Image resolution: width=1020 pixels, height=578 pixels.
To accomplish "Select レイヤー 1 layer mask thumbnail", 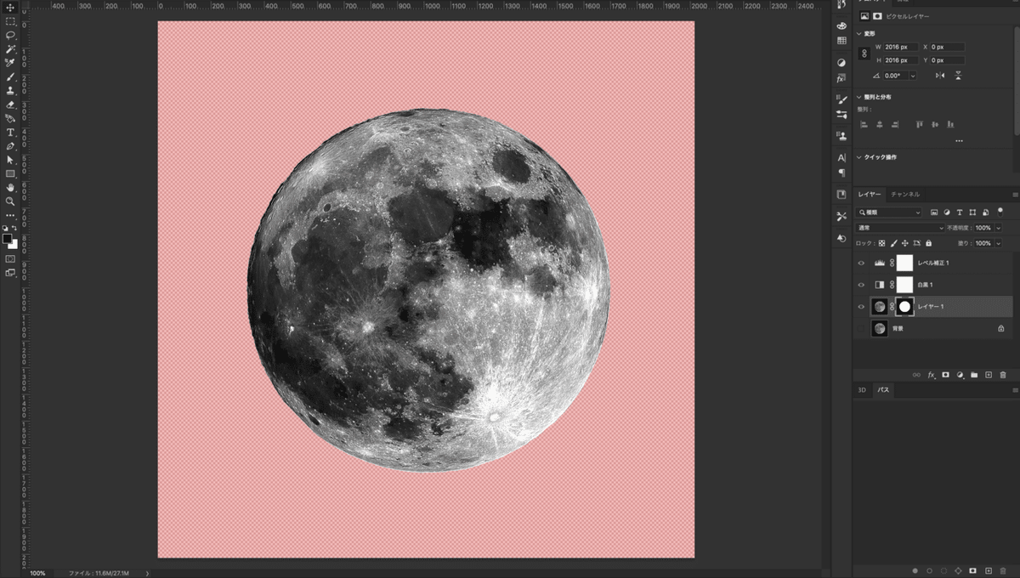I will [x=904, y=307].
